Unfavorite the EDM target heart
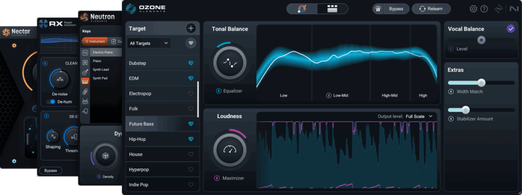This screenshot has width=522, height=195. 191,78
